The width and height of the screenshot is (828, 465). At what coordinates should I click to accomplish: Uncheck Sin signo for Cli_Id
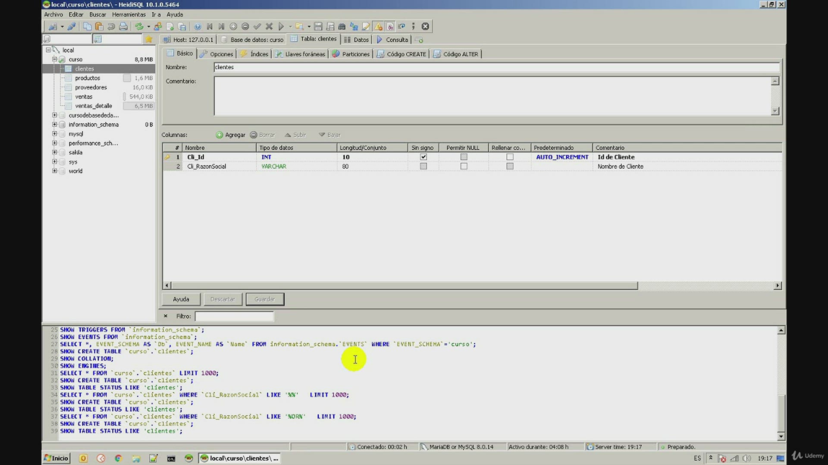click(423, 157)
